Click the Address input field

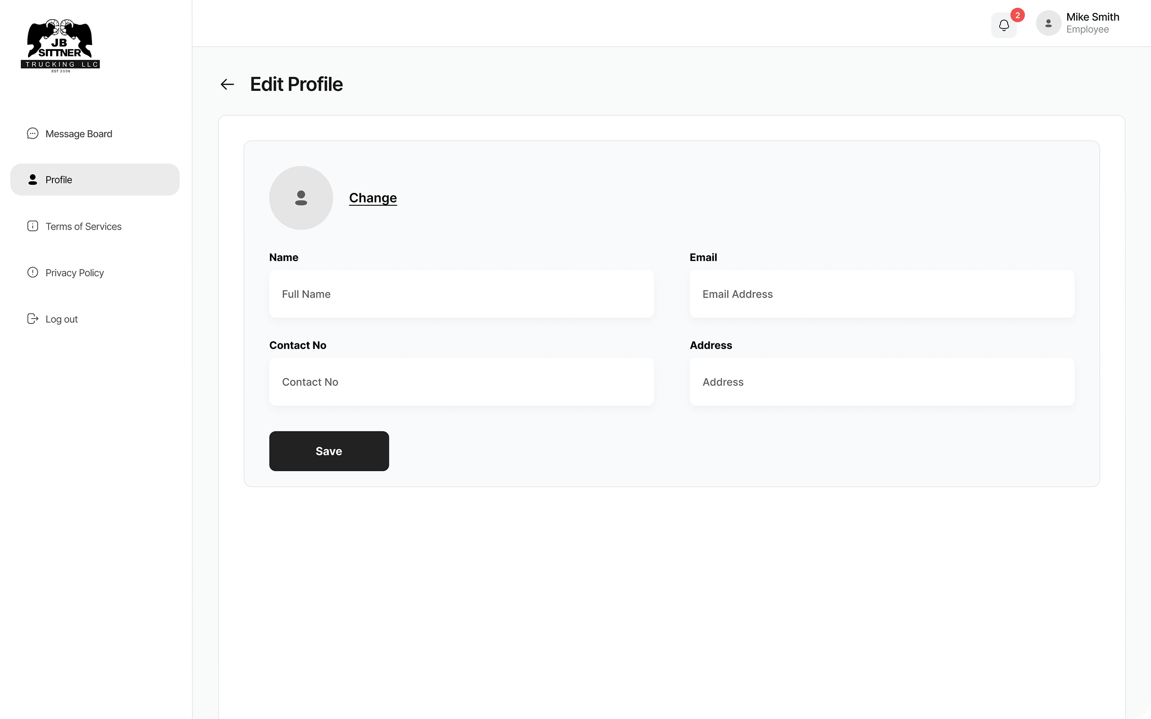pos(881,381)
